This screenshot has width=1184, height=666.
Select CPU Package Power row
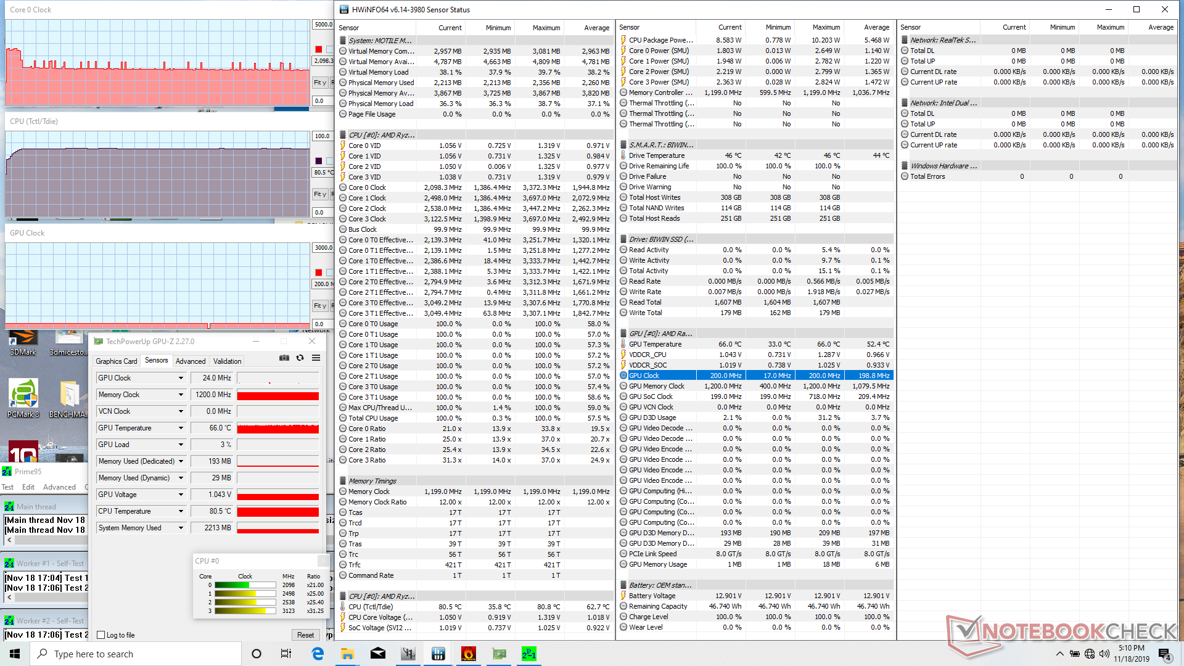[755, 40]
